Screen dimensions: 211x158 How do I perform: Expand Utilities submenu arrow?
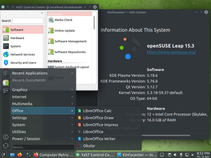pyautogui.click(x=72, y=132)
